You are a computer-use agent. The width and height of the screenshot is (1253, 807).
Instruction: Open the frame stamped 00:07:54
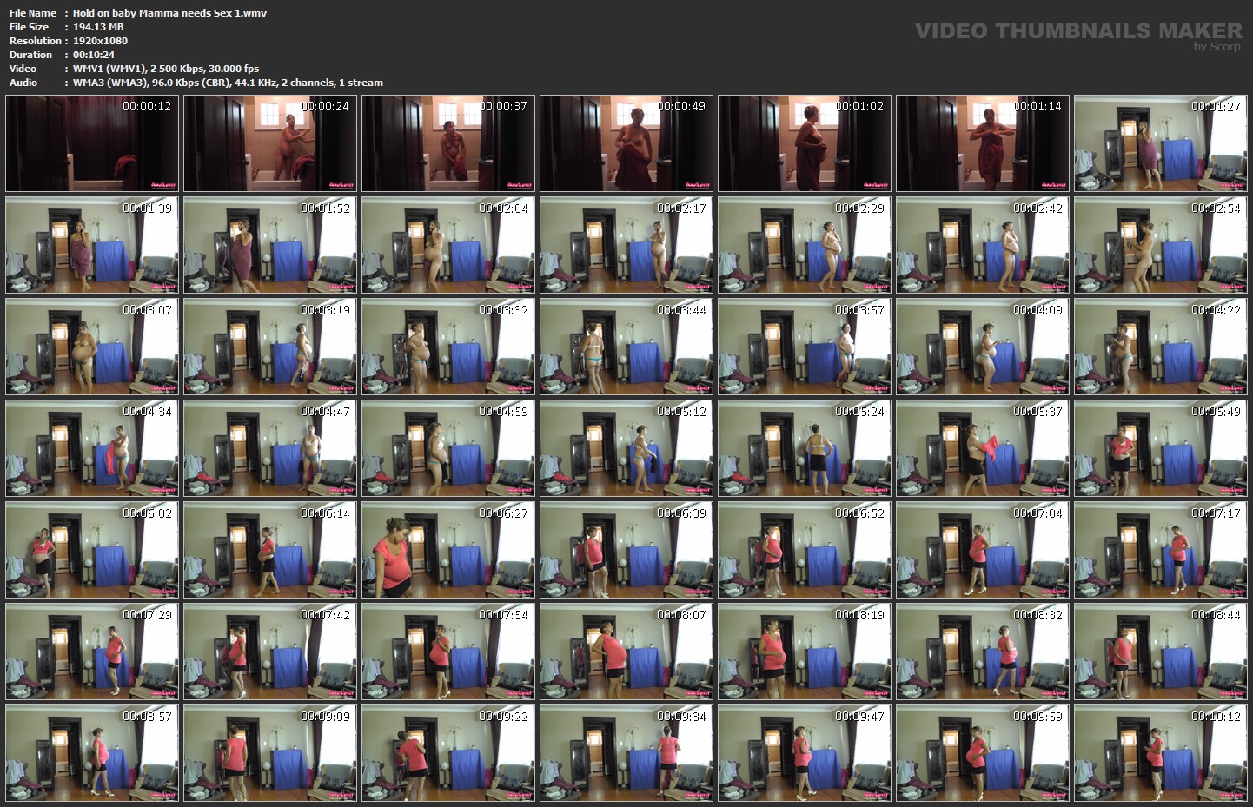(448, 652)
